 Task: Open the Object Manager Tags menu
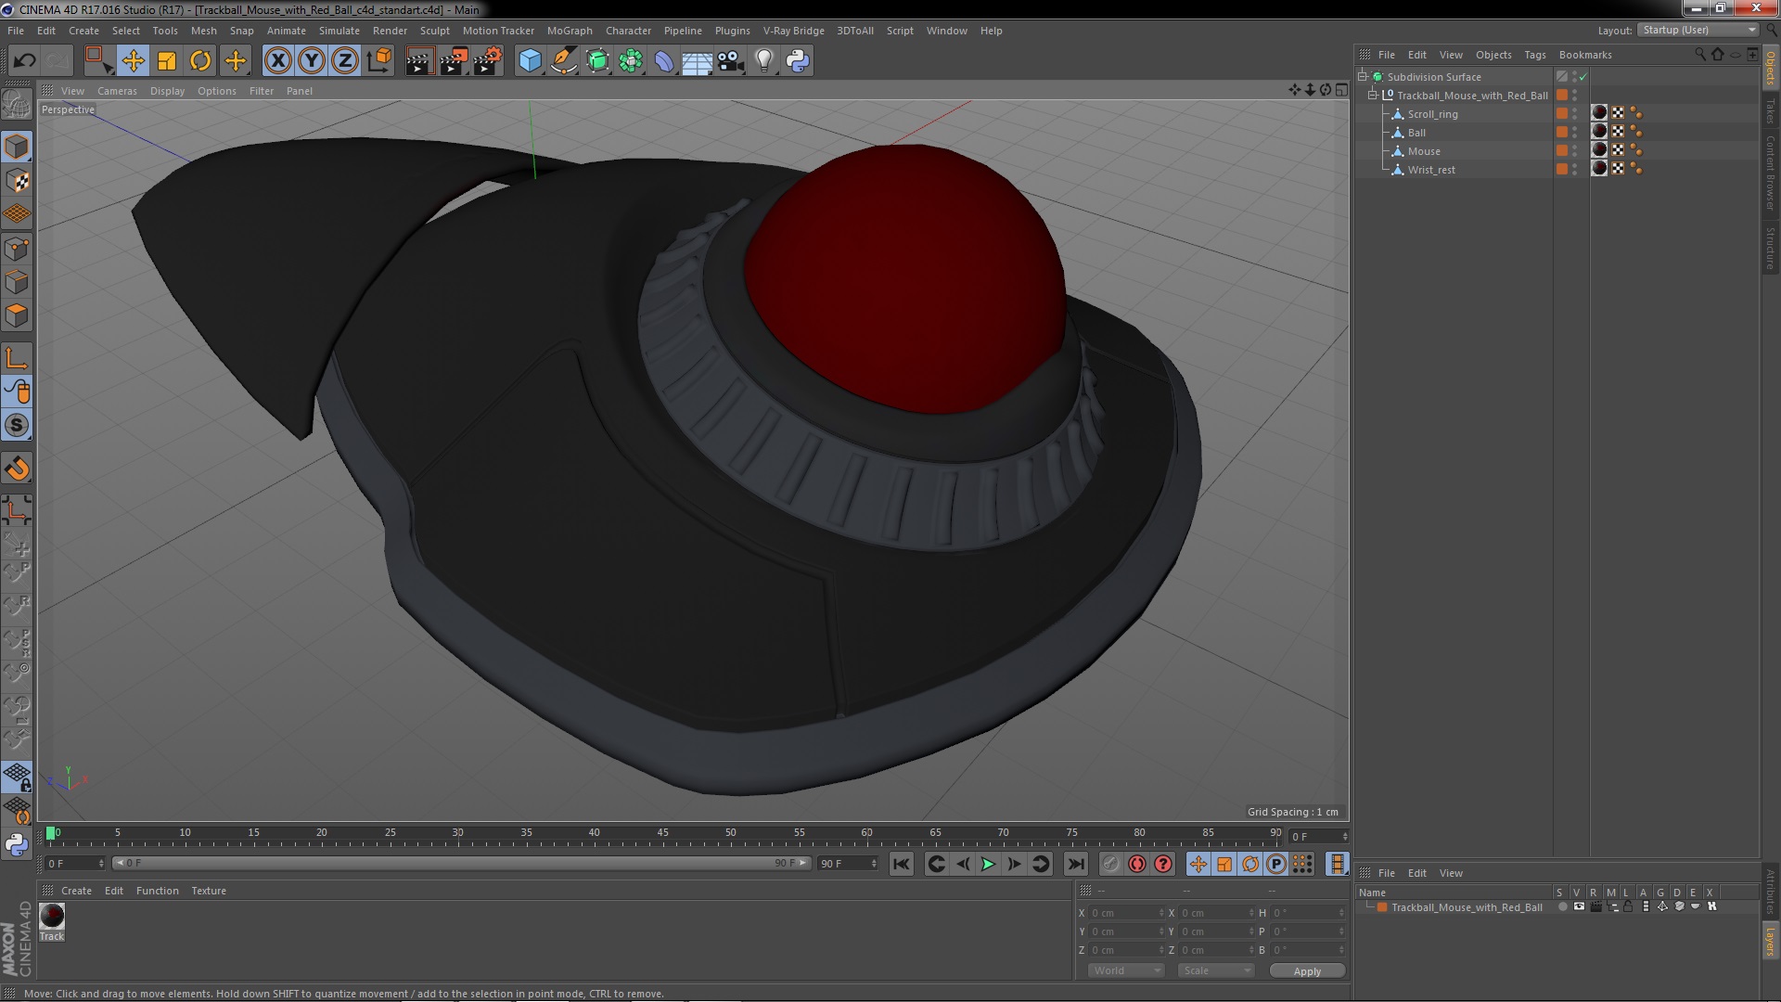[x=1535, y=55]
